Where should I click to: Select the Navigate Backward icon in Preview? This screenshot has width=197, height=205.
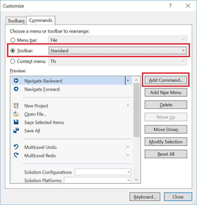(x=16, y=81)
